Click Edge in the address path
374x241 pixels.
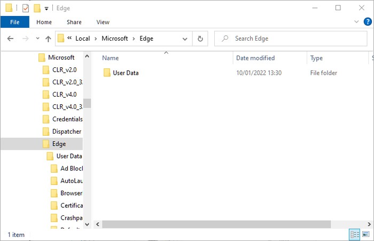(146, 38)
